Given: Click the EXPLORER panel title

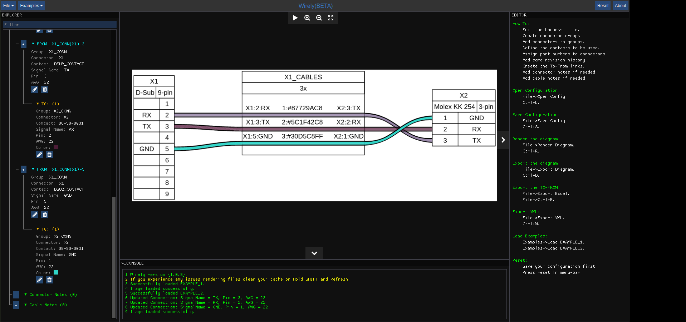Looking at the screenshot, I should click(12, 15).
